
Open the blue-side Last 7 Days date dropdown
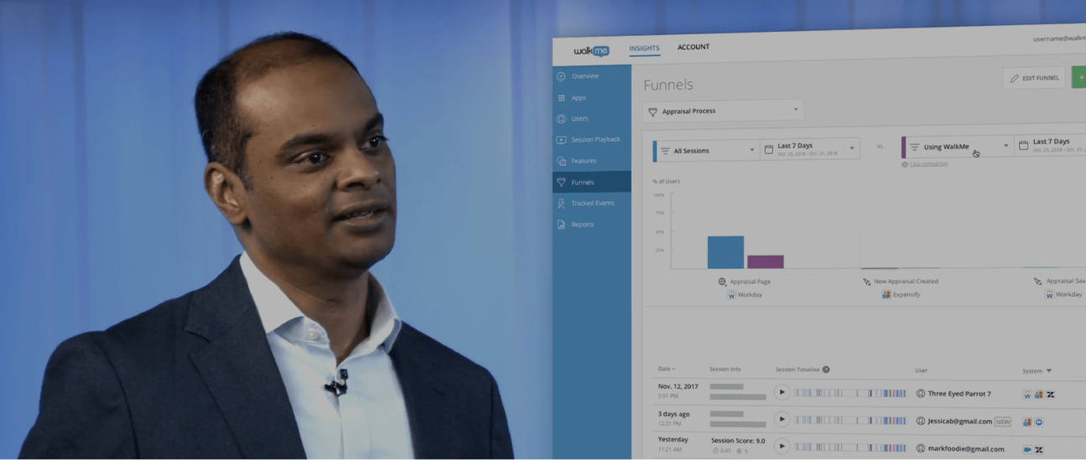tap(809, 149)
